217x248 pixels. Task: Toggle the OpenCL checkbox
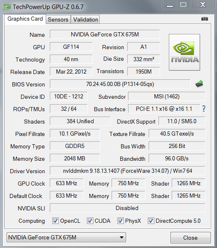56,221
